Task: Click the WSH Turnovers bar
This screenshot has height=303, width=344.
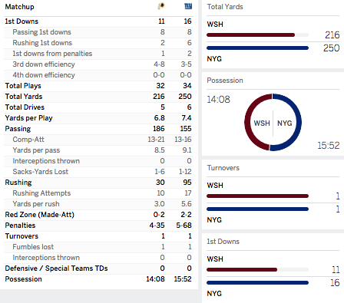Action: [257, 196]
